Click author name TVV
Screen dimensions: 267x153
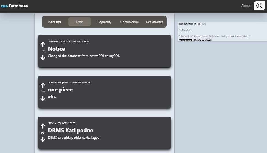[51, 123]
